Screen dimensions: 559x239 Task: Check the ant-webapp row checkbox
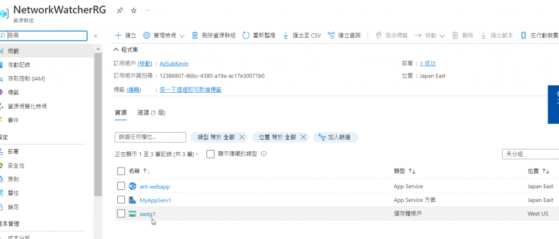coord(121,186)
